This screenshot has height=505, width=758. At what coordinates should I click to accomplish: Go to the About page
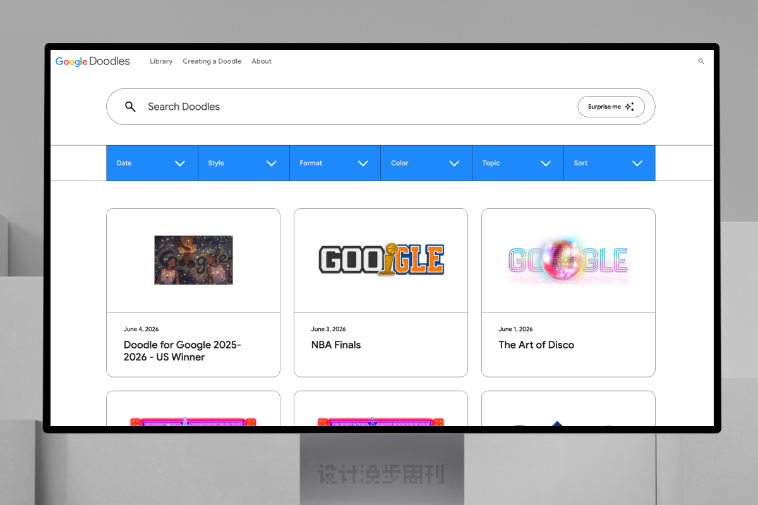262,61
